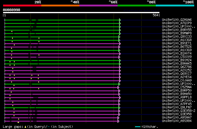
Task: Click the purple arrowhead ending the B1H0T4 alignment
Action: click(120, 54)
